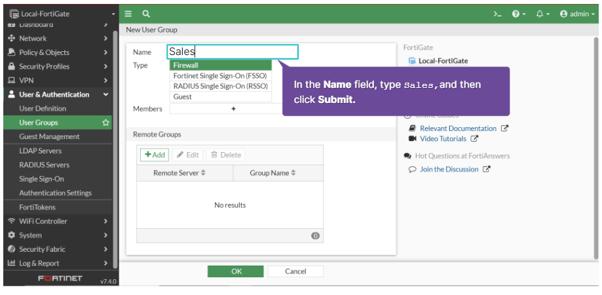Click the main page vertical scrollbar
Viewport: 602px width, 295px height.
[596, 148]
